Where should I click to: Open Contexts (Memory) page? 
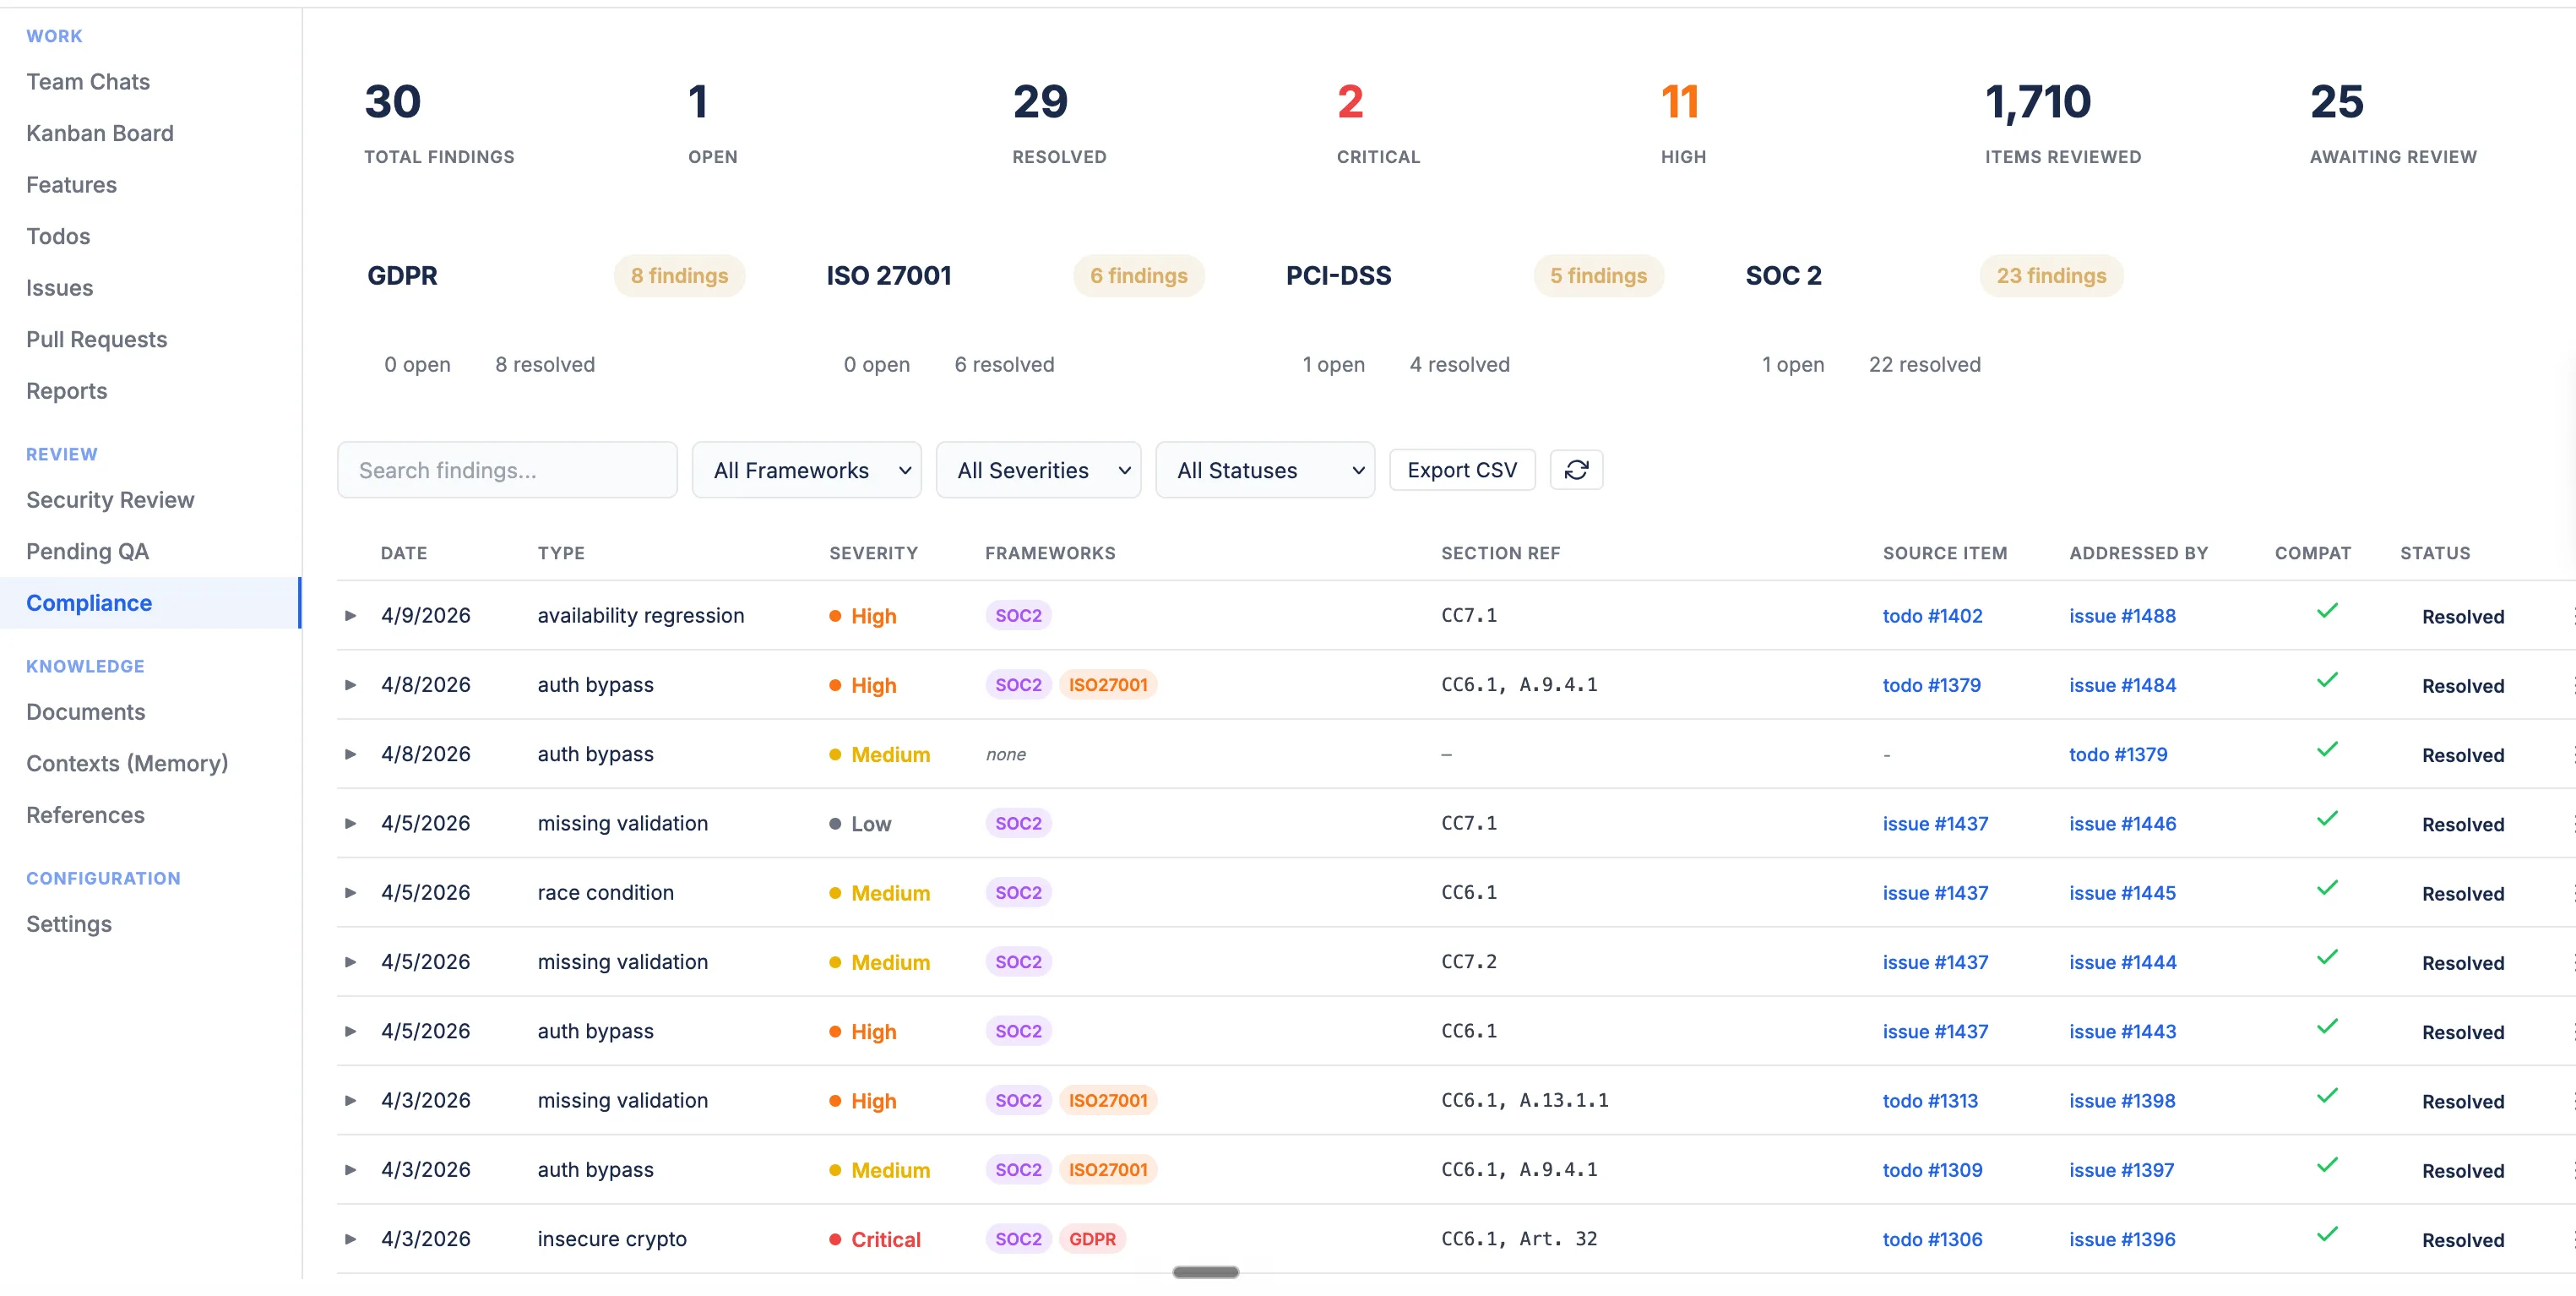tap(127, 764)
